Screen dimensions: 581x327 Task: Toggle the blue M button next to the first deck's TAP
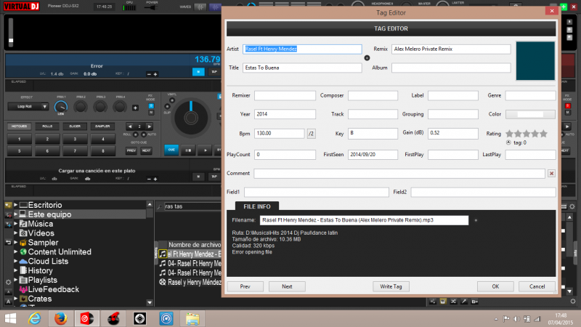[198, 72]
